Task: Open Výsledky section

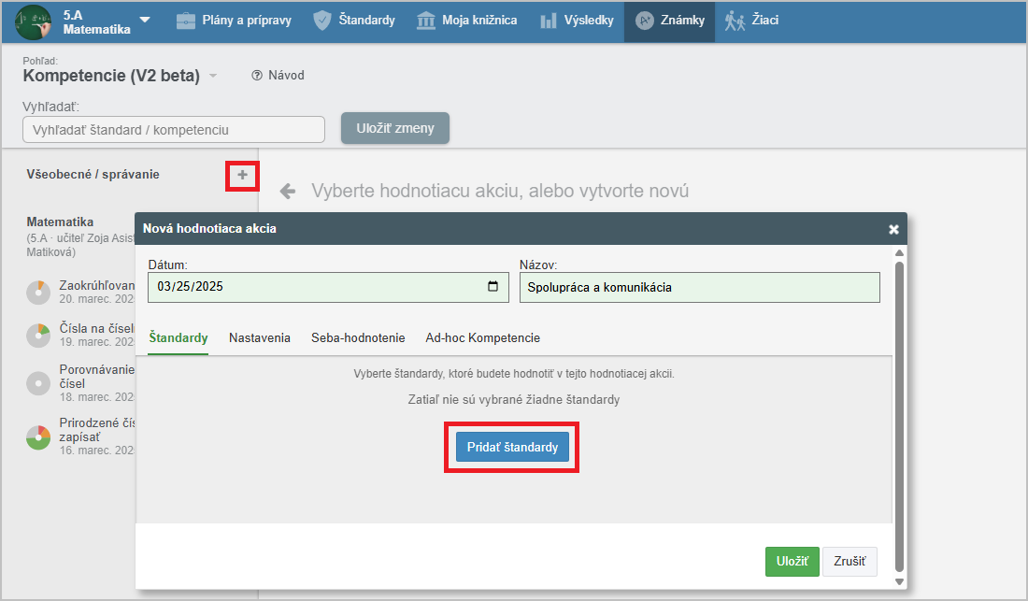Action: pos(577,21)
